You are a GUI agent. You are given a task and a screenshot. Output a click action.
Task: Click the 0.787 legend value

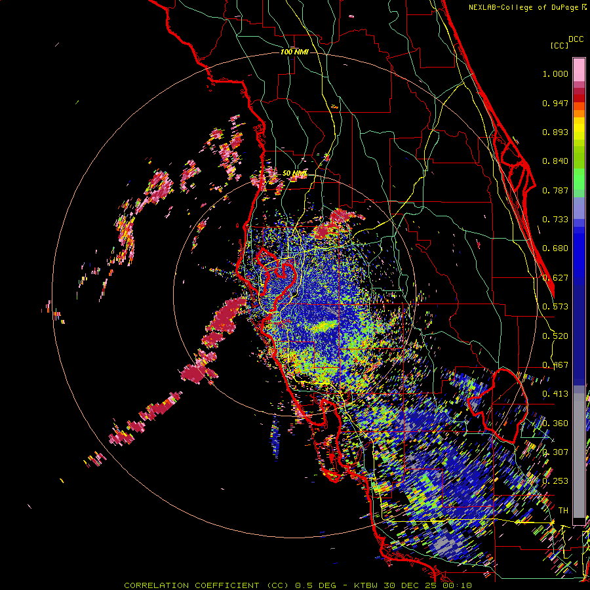pos(555,190)
